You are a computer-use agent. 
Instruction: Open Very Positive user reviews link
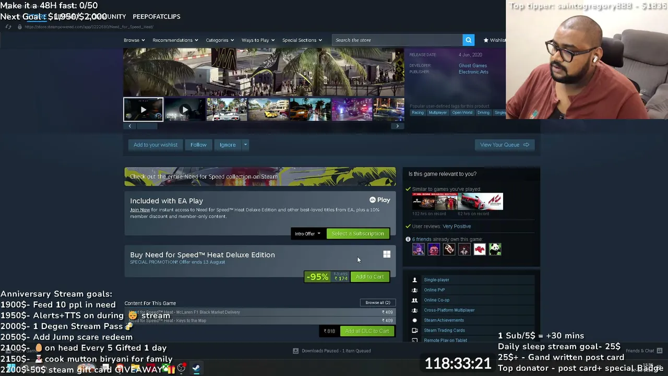pyautogui.click(x=457, y=227)
